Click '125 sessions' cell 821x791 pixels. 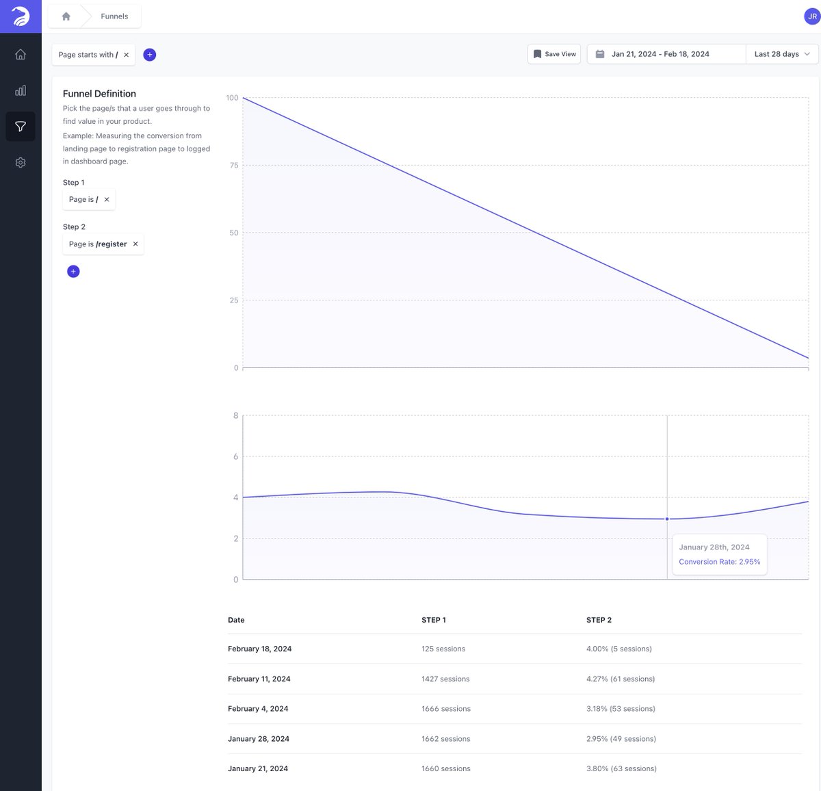coord(443,649)
